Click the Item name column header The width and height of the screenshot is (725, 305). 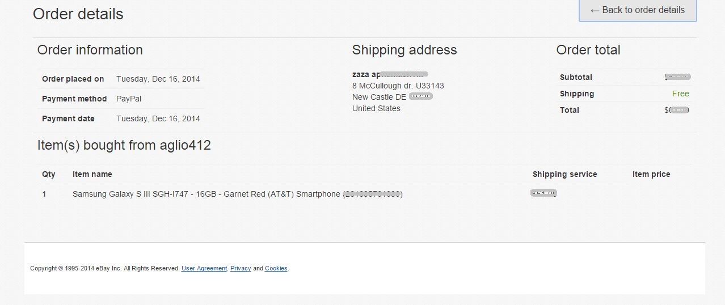point(92,174)
